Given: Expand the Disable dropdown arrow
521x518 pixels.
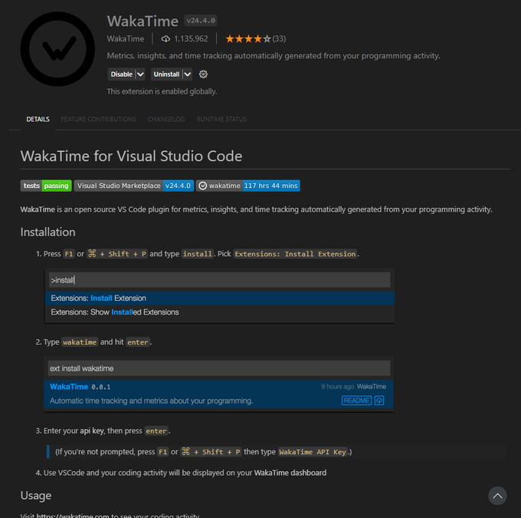Looking at the screenshot, I should coord(140,74).
